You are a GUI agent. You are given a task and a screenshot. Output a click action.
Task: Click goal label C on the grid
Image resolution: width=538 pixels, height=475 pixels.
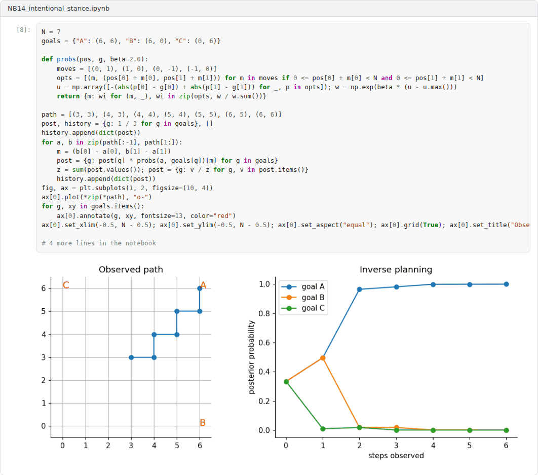click(66, 285)
